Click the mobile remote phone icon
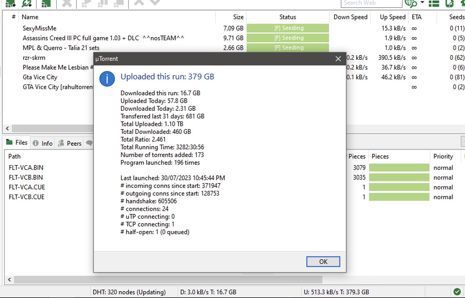The width and height of the screenshot is (465, 298). [x=450, y=3]
